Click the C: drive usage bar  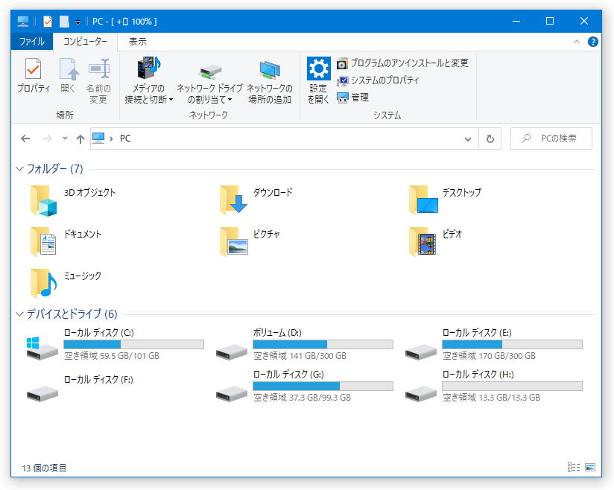click(x=133, y=344)
